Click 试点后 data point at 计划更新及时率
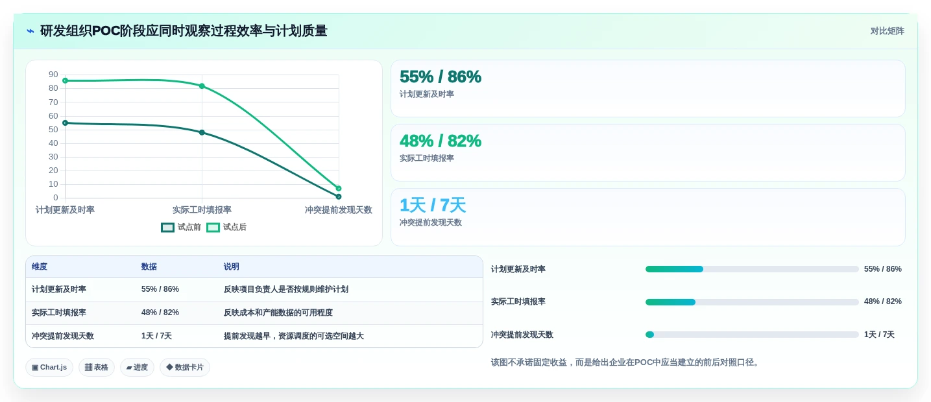Image resolution: width=931 pixels, height=402 pixels. (65, 80)
